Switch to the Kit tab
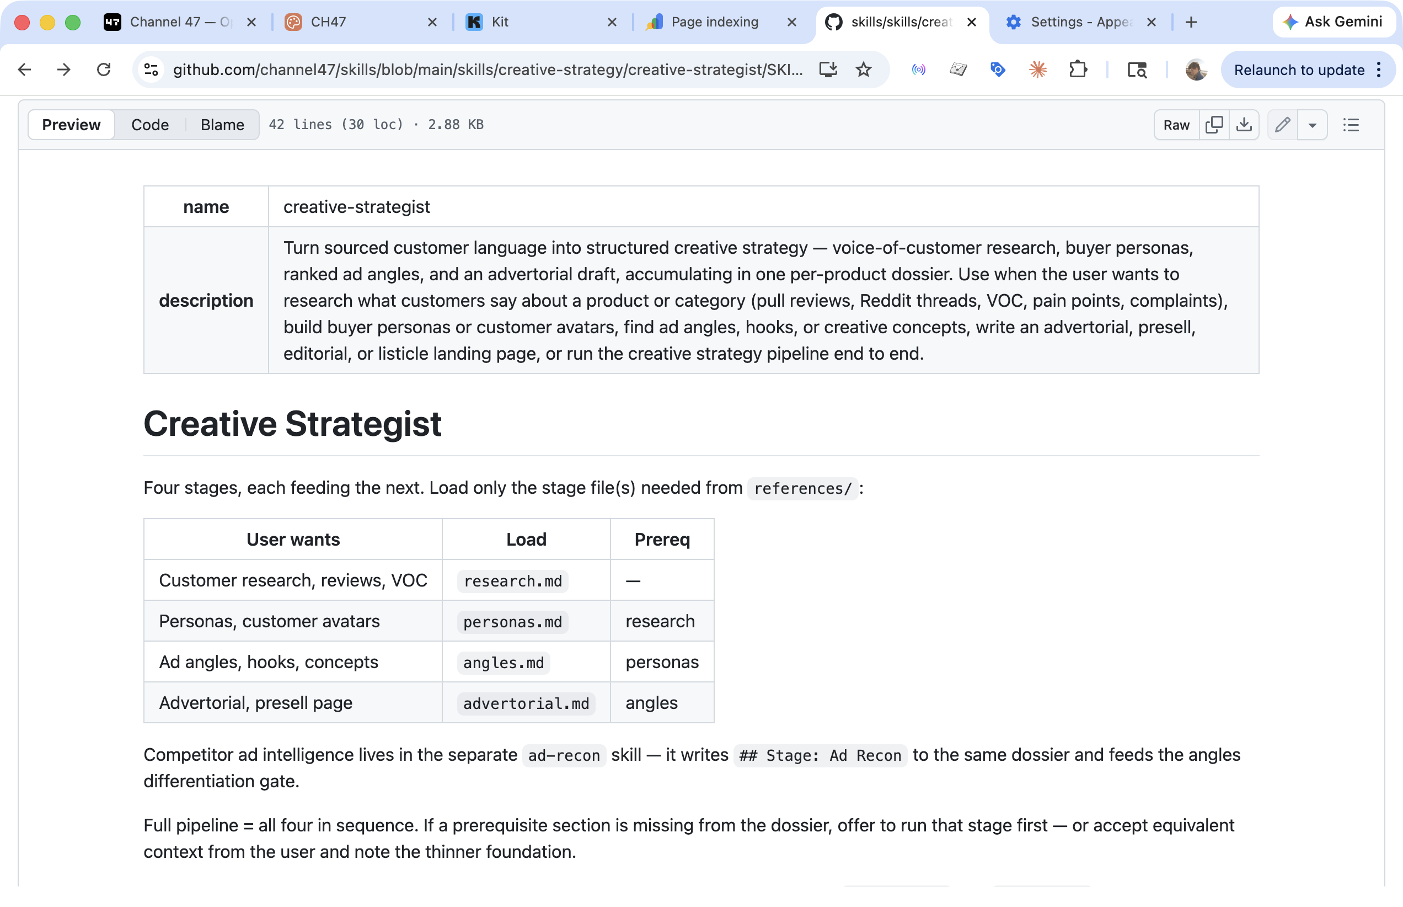 pos(540,22)
